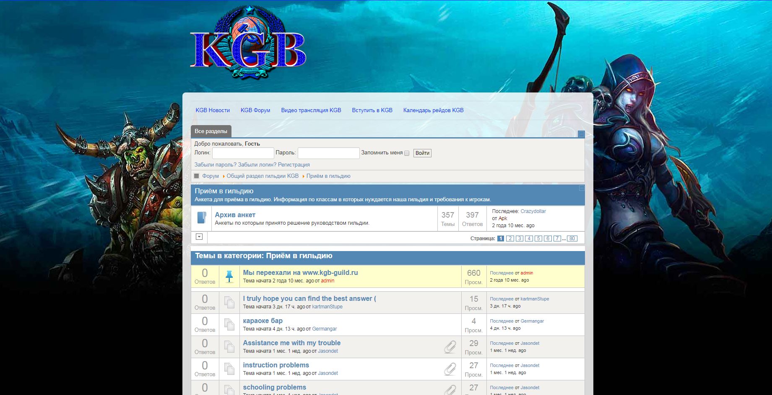Click the pinned topic pushpin icon
772x395 pixels.
pos(229,277)
